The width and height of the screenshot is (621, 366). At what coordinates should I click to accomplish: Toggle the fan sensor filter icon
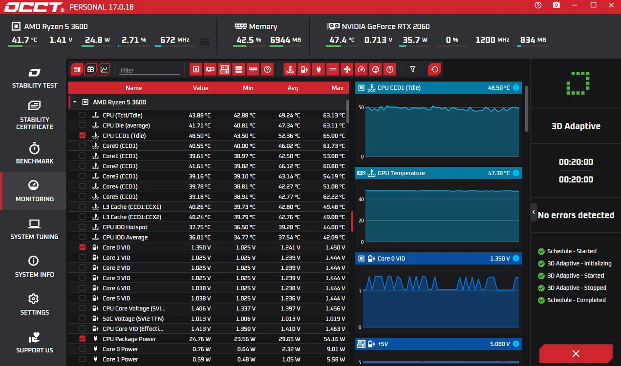click(347, 69)
